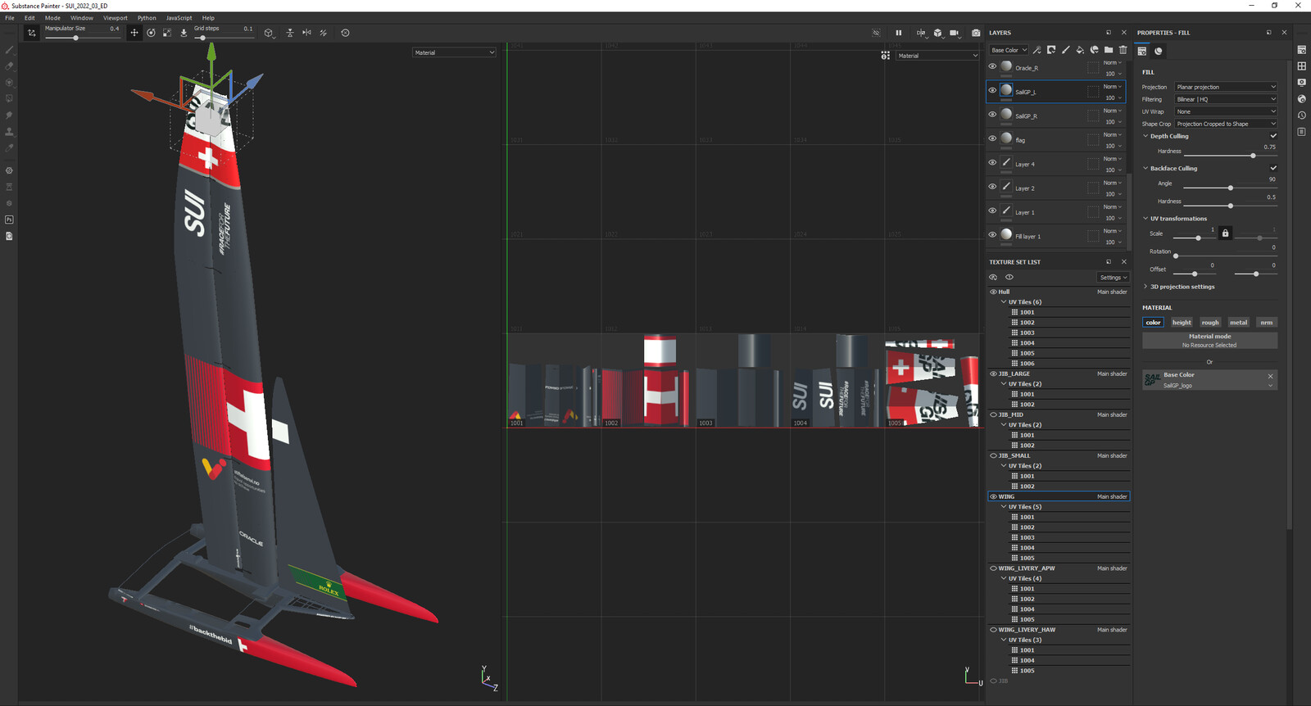
Task: Open the Texture Set List Settings dropdown
Action: click(1114, 278)
